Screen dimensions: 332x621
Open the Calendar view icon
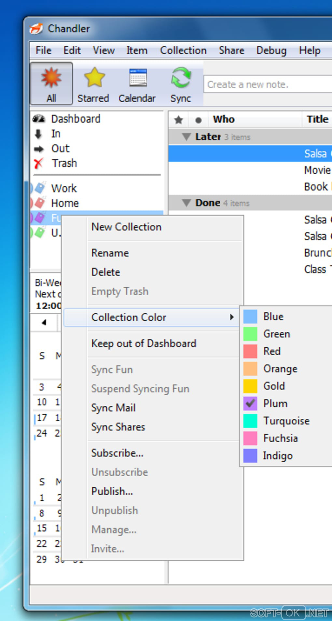point(138,78)
